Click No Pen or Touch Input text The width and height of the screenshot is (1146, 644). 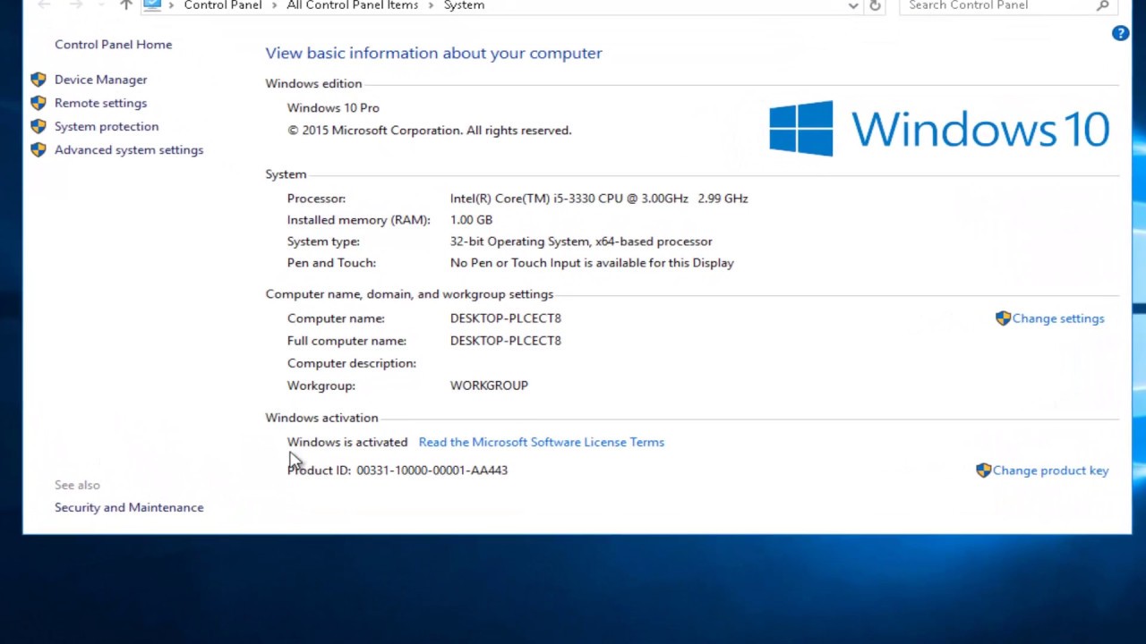592,262
